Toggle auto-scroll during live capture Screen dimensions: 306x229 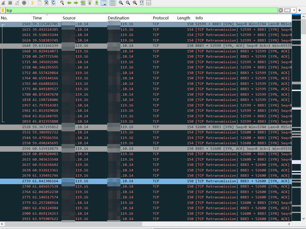pos(104,3)
